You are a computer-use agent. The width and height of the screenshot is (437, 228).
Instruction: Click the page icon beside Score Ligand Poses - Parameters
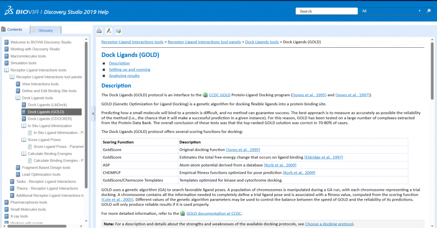coord(30,147)
